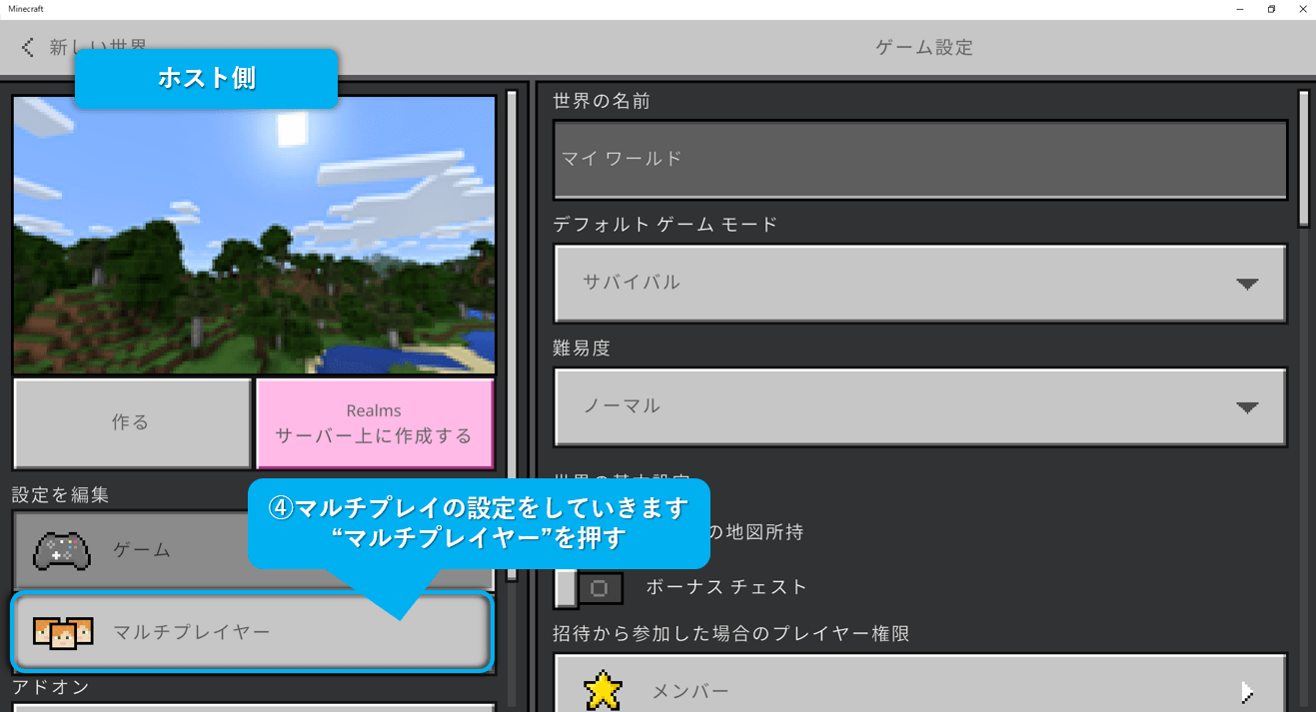
Task: Click the 設定を編集 heading
Action: [61, 494]
